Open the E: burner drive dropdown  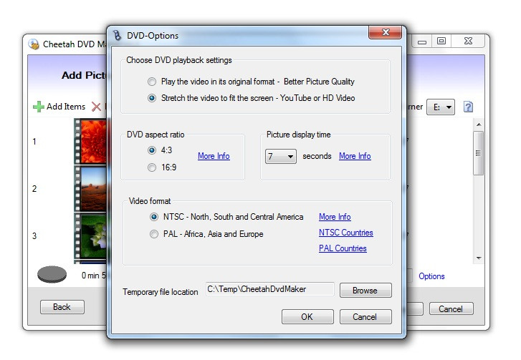(441, 107)
